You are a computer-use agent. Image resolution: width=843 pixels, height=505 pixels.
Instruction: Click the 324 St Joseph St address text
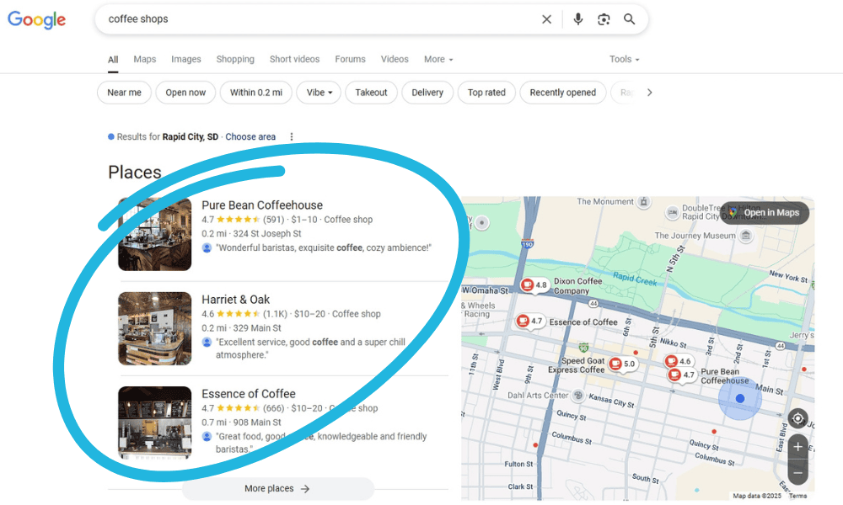point(267,233)
